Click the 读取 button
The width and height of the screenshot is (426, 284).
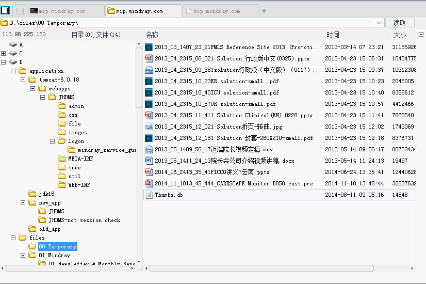(400, 23)
